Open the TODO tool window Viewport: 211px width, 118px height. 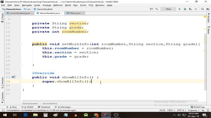(27, 107)
